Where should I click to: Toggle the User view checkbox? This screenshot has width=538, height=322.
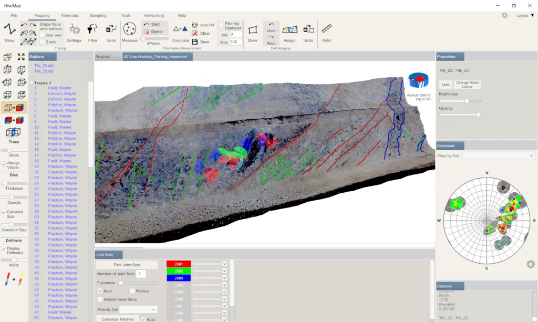[42, 35]
